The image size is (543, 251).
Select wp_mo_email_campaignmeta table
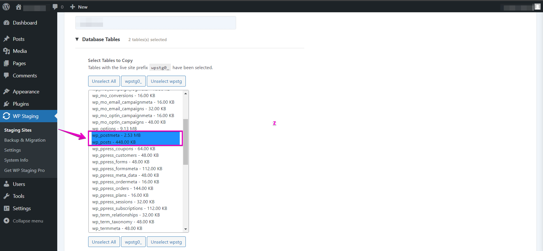click(x=136, y=102)
